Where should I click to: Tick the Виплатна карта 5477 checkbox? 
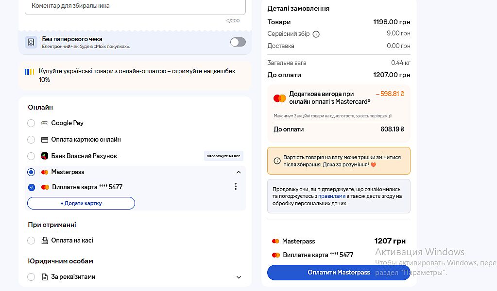(32, 187)
